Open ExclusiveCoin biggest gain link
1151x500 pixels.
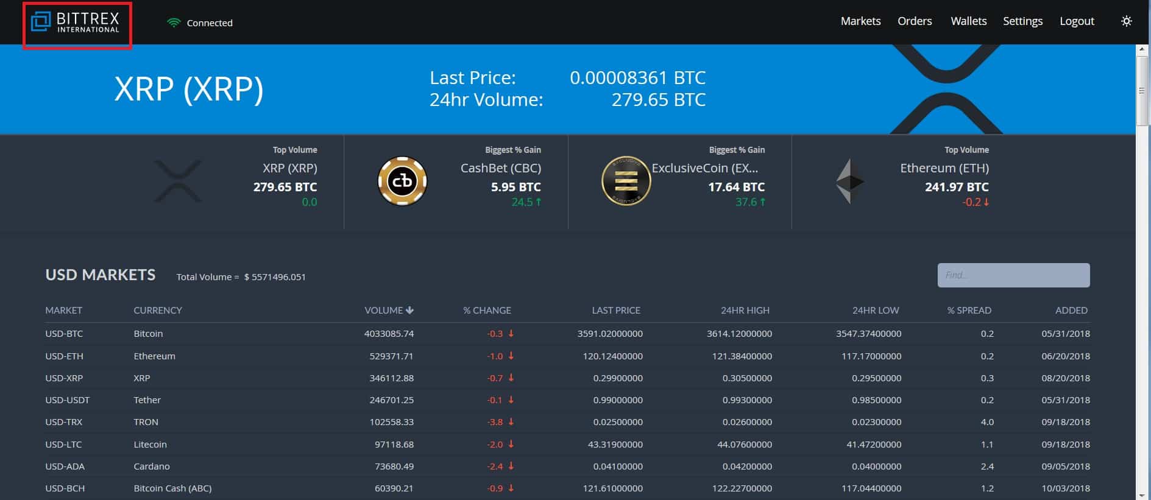pyautogui.click(x=704, y=168)
